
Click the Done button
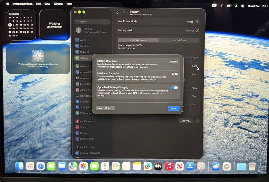pos(174,108)
